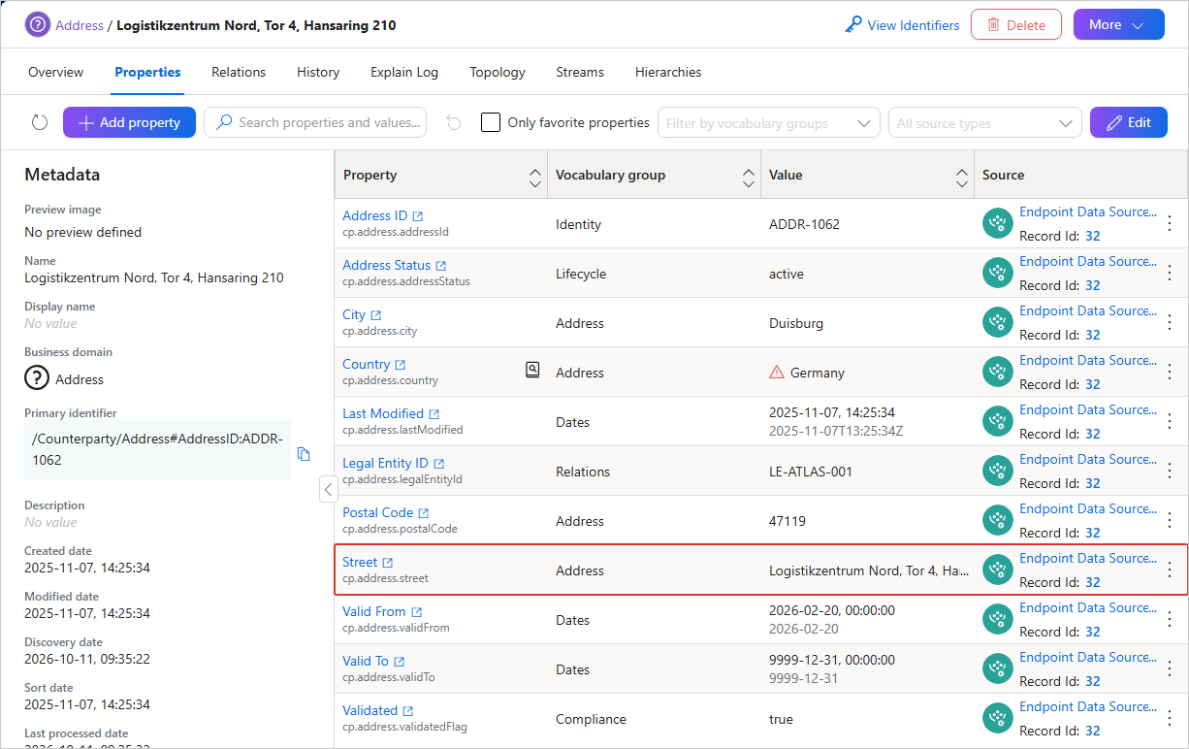The image size is (1189, 749).
Task: Open the external link icon next to Street
Action: (388, 563)
